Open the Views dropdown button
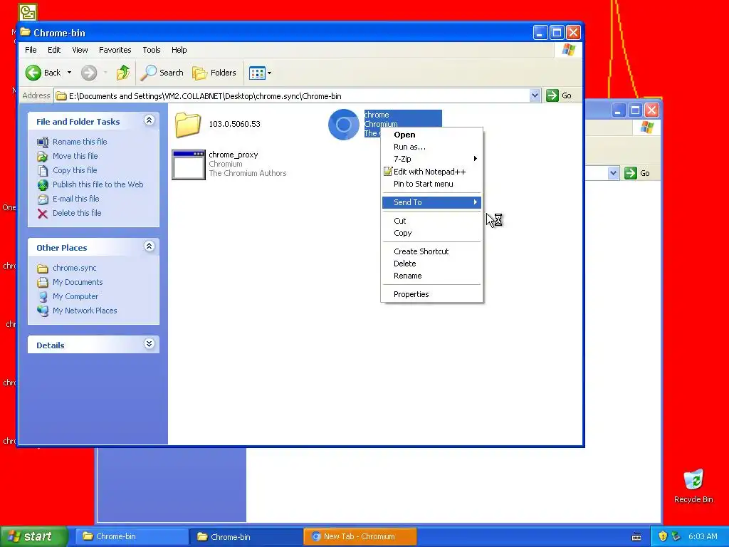729x547 pixels. pyautogui.click(x=260, y=73)
